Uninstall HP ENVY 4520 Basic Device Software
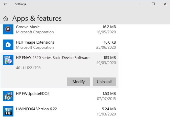Screen dimensions: 170x117 104,82
